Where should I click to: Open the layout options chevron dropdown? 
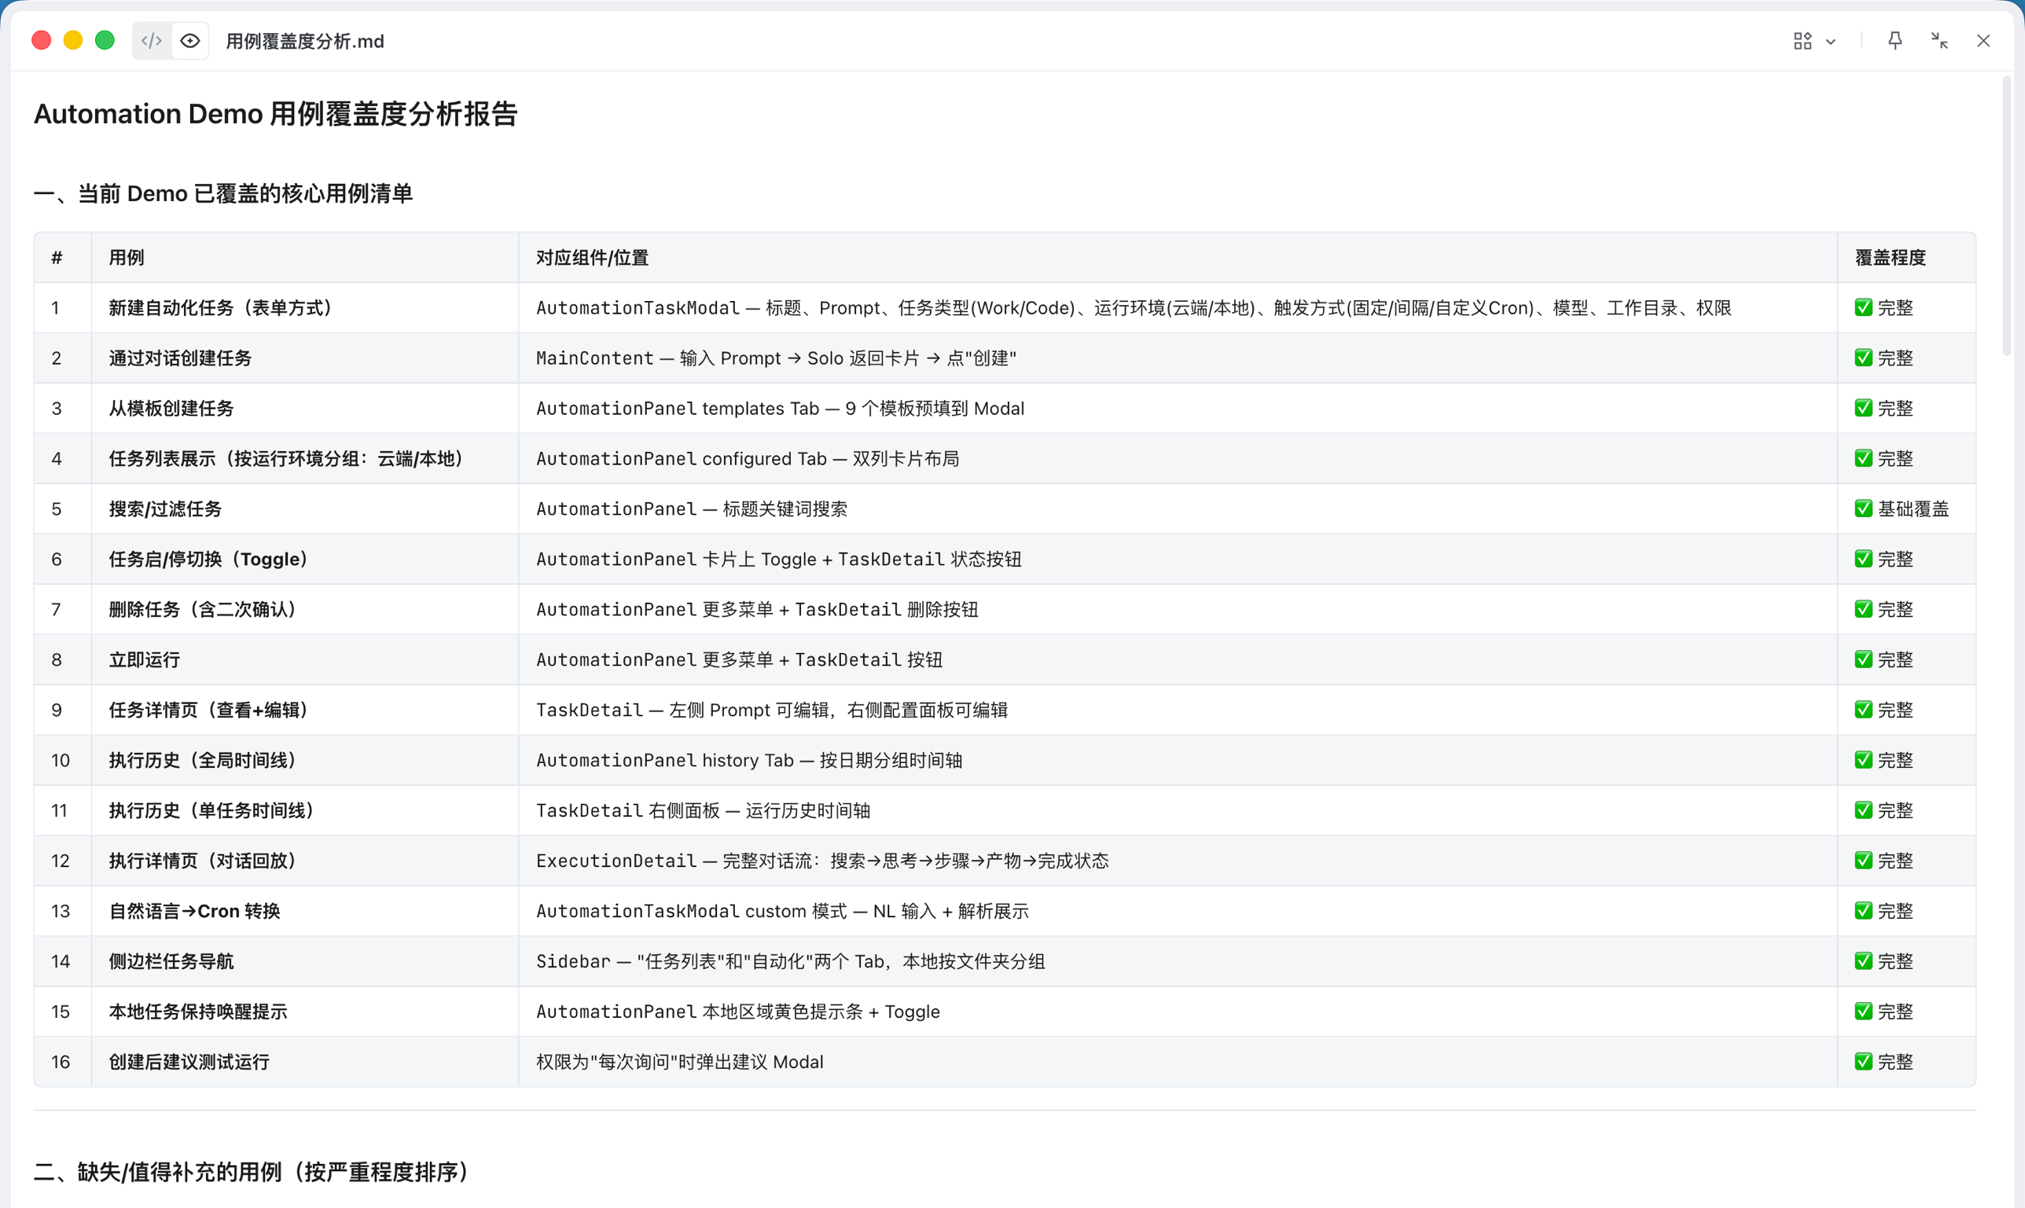tap(1830, 40)
